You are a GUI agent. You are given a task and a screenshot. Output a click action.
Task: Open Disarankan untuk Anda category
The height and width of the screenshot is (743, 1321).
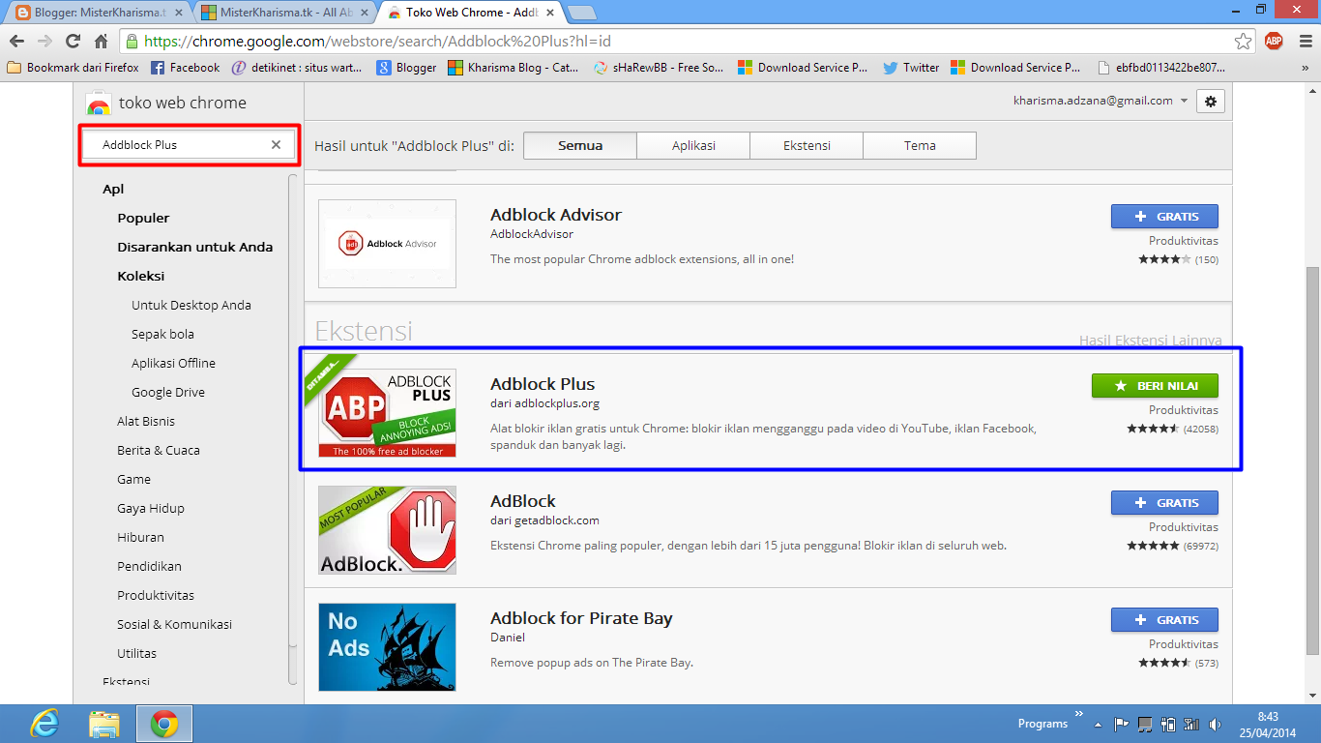pos(195,247)
